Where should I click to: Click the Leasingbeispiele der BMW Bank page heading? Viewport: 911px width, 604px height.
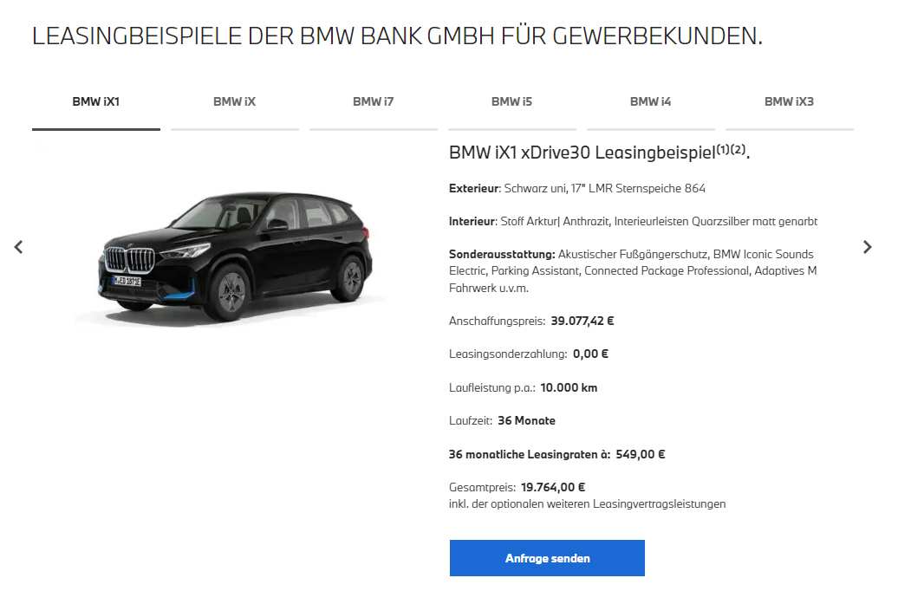point(397,36)
